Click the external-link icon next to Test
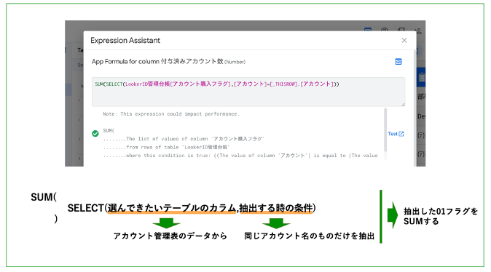 pyautogui.click(x=401, y=134)
